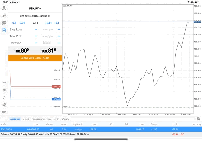Tap the bid price 108.809

(x=21, y=50)
